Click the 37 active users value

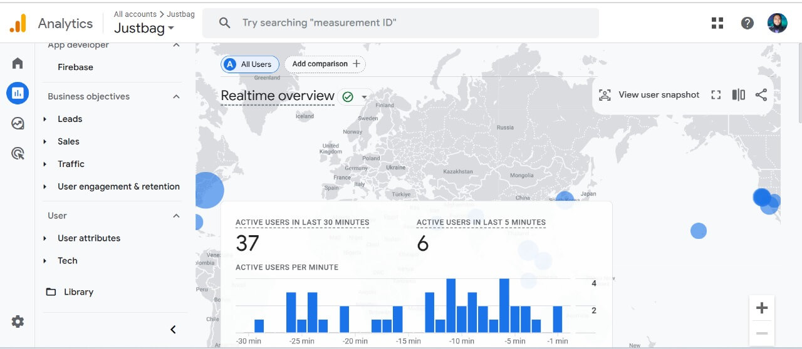[247, 243]
